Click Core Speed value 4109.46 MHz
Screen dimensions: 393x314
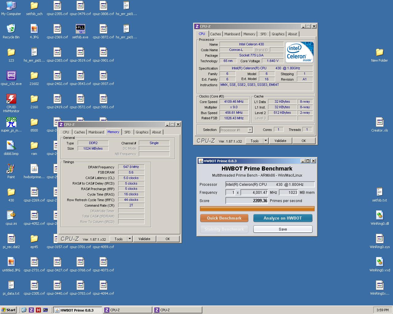[x=234, y=101]
